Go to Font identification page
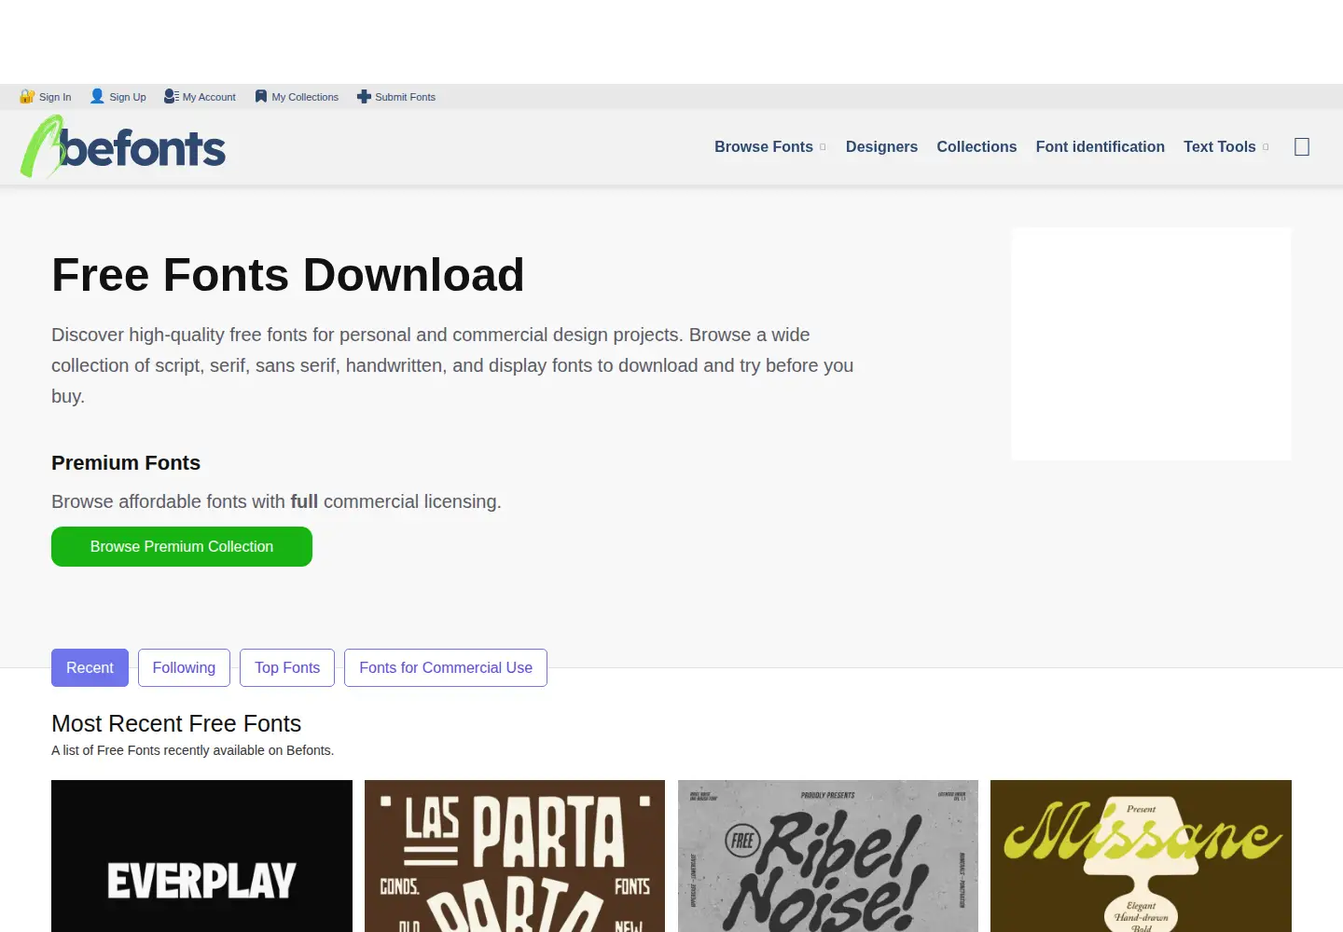Screen dimensions: 1343x932 click(1100, 147)
